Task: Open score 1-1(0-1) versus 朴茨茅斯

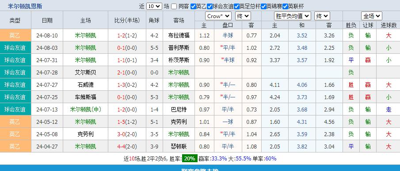Action: click(x=127, y=60)
